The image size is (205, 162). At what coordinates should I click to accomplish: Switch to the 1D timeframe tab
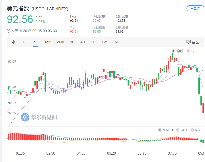click(x=93, y=42)
